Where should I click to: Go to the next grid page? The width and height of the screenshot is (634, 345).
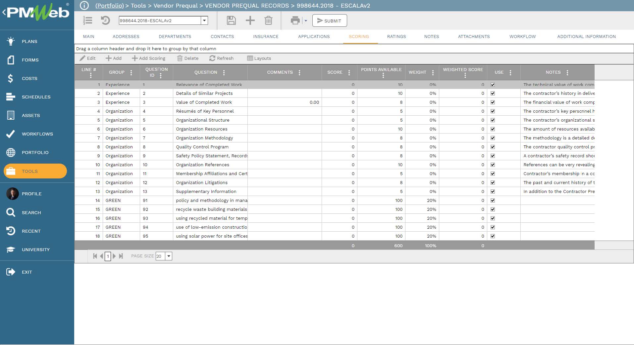[114, 256]
